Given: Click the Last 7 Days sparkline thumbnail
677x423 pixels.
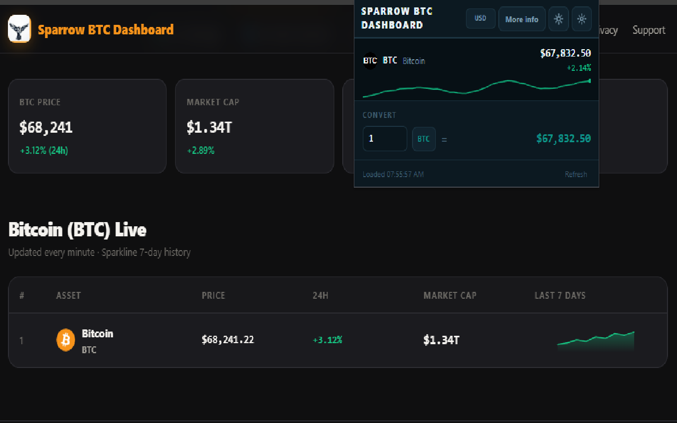Looking at the screenshot, I should click(596, 341).
